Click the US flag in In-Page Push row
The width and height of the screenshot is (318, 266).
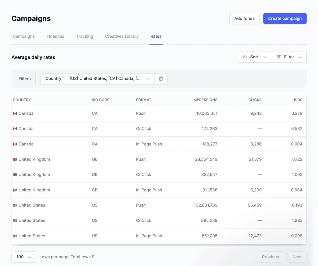click(x=15, y=236)
